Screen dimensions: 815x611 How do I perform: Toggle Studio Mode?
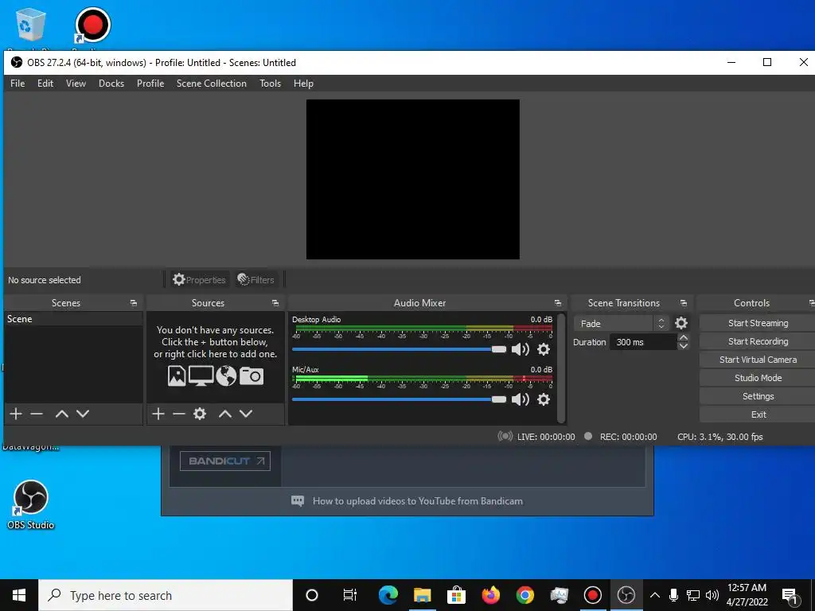[x=758, y=378]
